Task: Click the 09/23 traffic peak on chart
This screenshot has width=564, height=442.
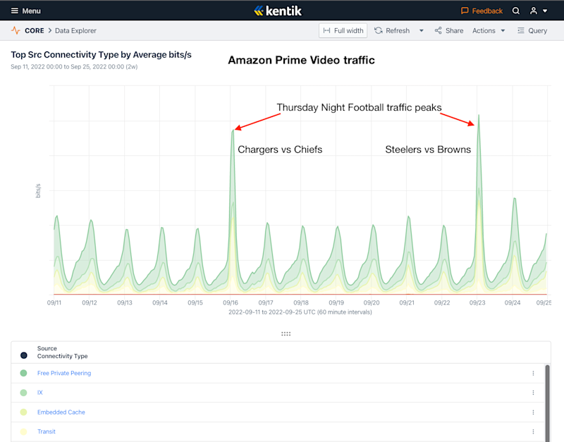Action: click(479, 115)
